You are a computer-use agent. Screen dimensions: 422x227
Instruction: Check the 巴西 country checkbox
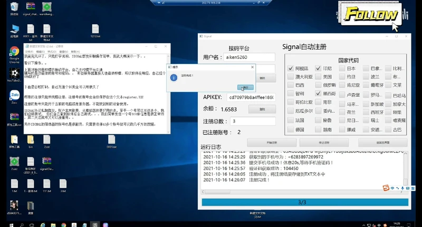pyautogui.click(x=291, y=85)
